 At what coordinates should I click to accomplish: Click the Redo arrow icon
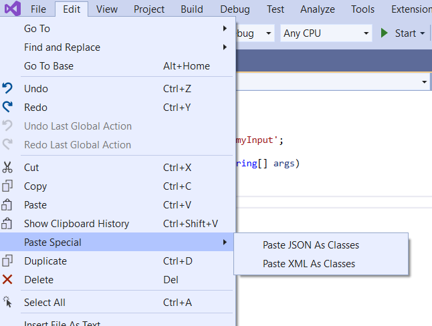tap(7, 107)
